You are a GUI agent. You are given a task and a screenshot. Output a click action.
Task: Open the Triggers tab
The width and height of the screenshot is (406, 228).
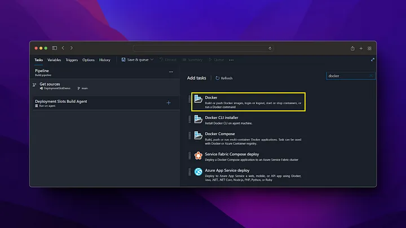(x=72, y=60)
